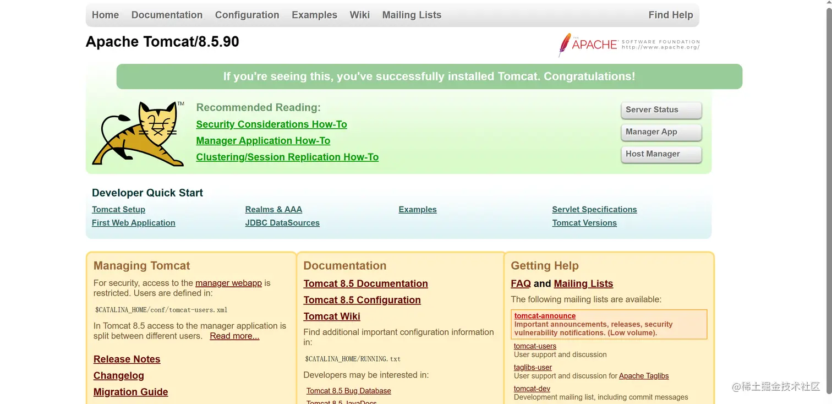Open Security Considerations How-To link
This screenshot has width=832, height=404.
pyautogui.click(x=271, y=124)
